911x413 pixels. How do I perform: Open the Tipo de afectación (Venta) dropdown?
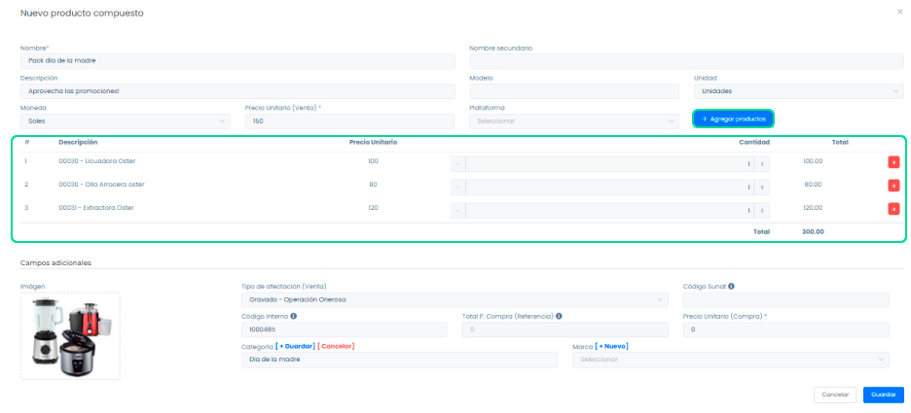click(x=455, y=299)
